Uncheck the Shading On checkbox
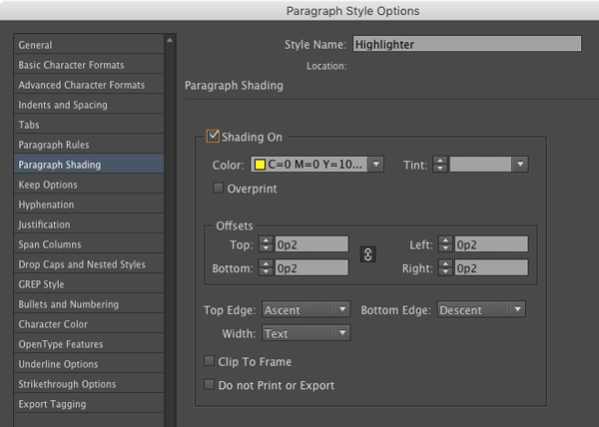This screenshot has height=427, width=599. point(213,137)
